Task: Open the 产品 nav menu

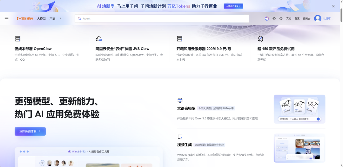Action: click(x=52, y=19)
